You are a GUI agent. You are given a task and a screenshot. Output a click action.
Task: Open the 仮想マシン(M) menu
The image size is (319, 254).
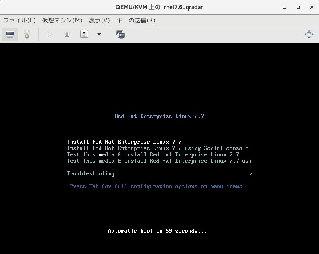coord(62,20)
